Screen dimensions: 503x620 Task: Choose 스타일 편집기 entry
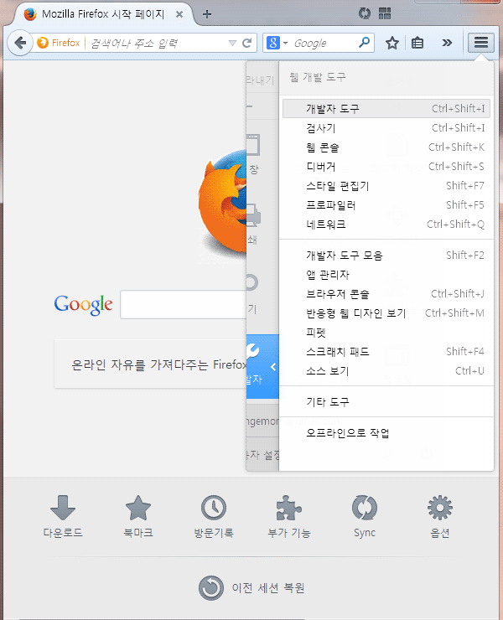point(386,186)
